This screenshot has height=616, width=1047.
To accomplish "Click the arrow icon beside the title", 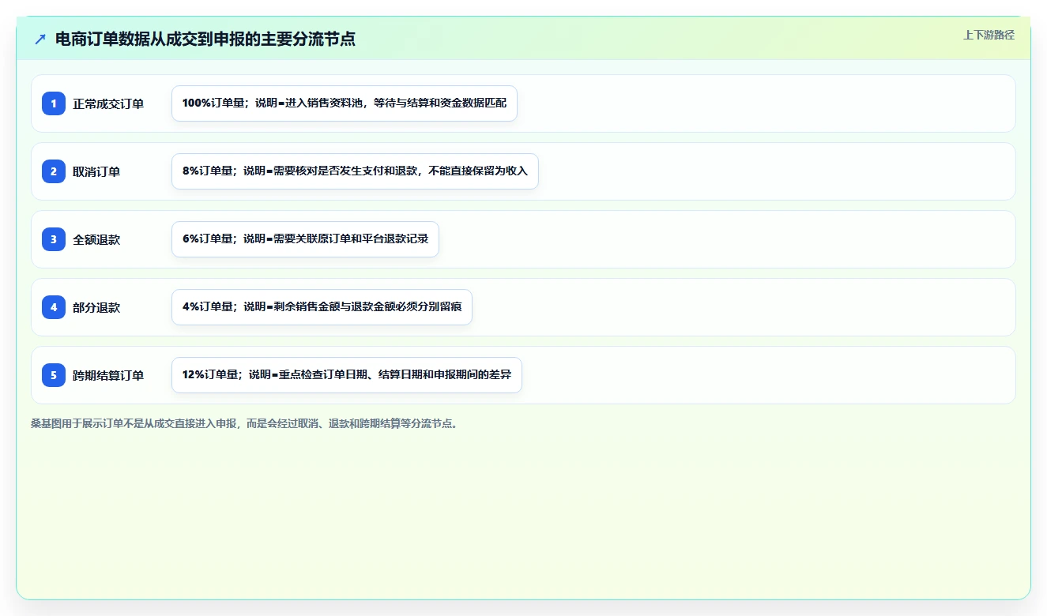I will point(40,39).
